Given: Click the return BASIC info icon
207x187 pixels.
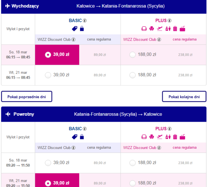Looking at the screenshot, I should point(85,129).
